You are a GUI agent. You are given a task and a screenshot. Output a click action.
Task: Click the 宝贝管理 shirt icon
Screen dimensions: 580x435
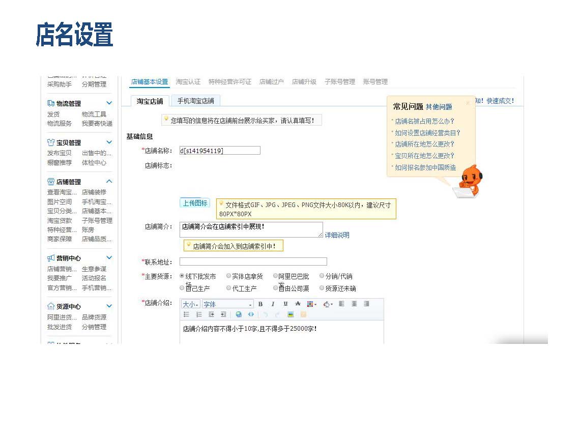coord(51,142)
